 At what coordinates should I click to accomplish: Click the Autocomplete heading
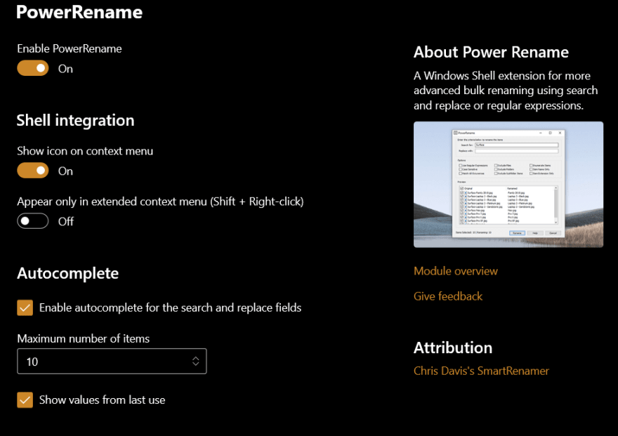pyautogui.click(x=68, y=273)
